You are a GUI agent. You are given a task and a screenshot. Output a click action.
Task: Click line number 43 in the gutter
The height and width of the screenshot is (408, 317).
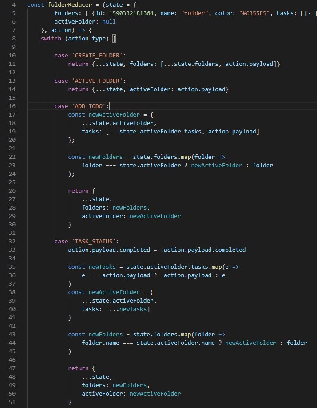pyautogui.click(x=12, y=334)
